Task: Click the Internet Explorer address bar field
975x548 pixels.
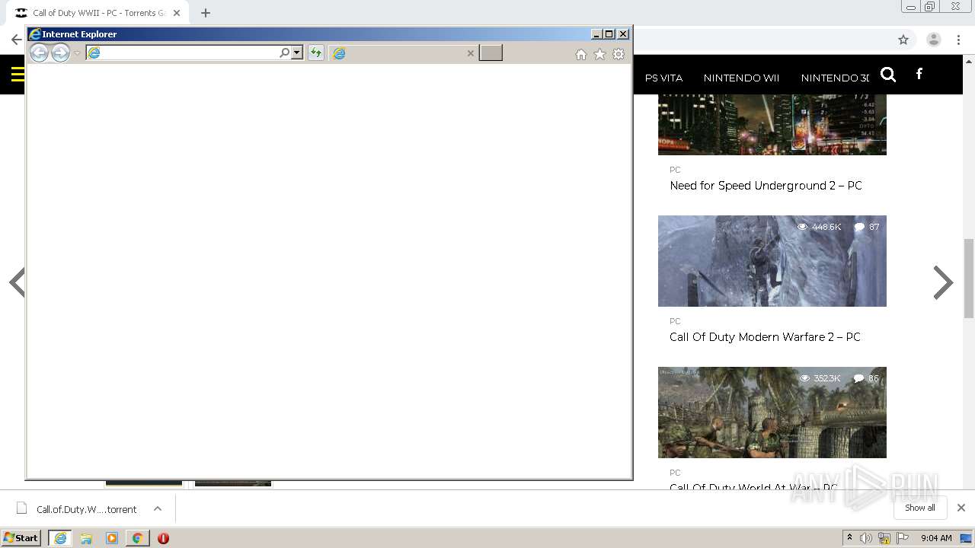Action: coord(183,53)
